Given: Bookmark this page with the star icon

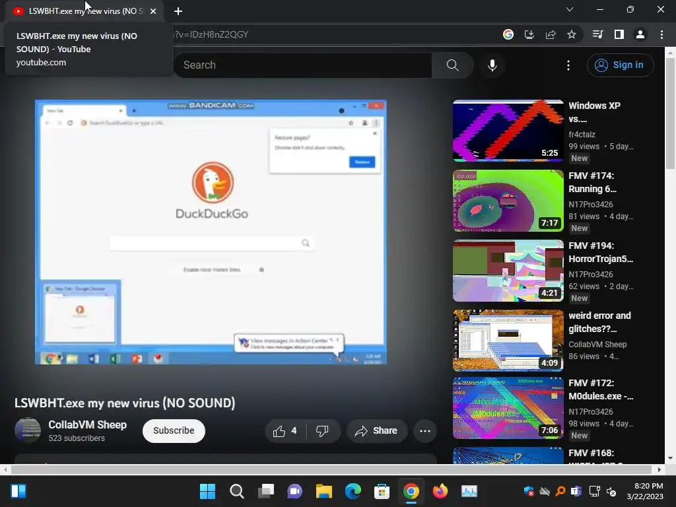Looking at the screenshot, I should 572,34.
